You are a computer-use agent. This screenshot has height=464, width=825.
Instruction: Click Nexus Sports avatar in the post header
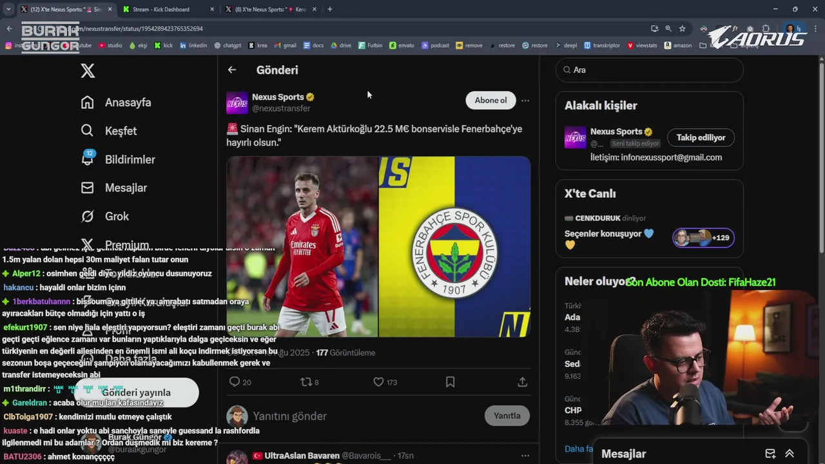[237, 102]
